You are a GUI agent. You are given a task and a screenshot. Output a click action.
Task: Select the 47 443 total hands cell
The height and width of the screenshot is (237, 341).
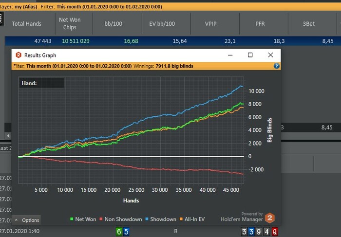(x=43, y=41)
